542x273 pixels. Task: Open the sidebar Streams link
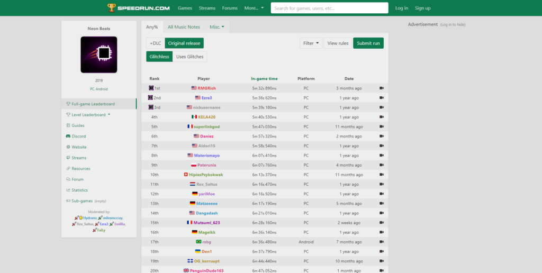pos(76,158)
